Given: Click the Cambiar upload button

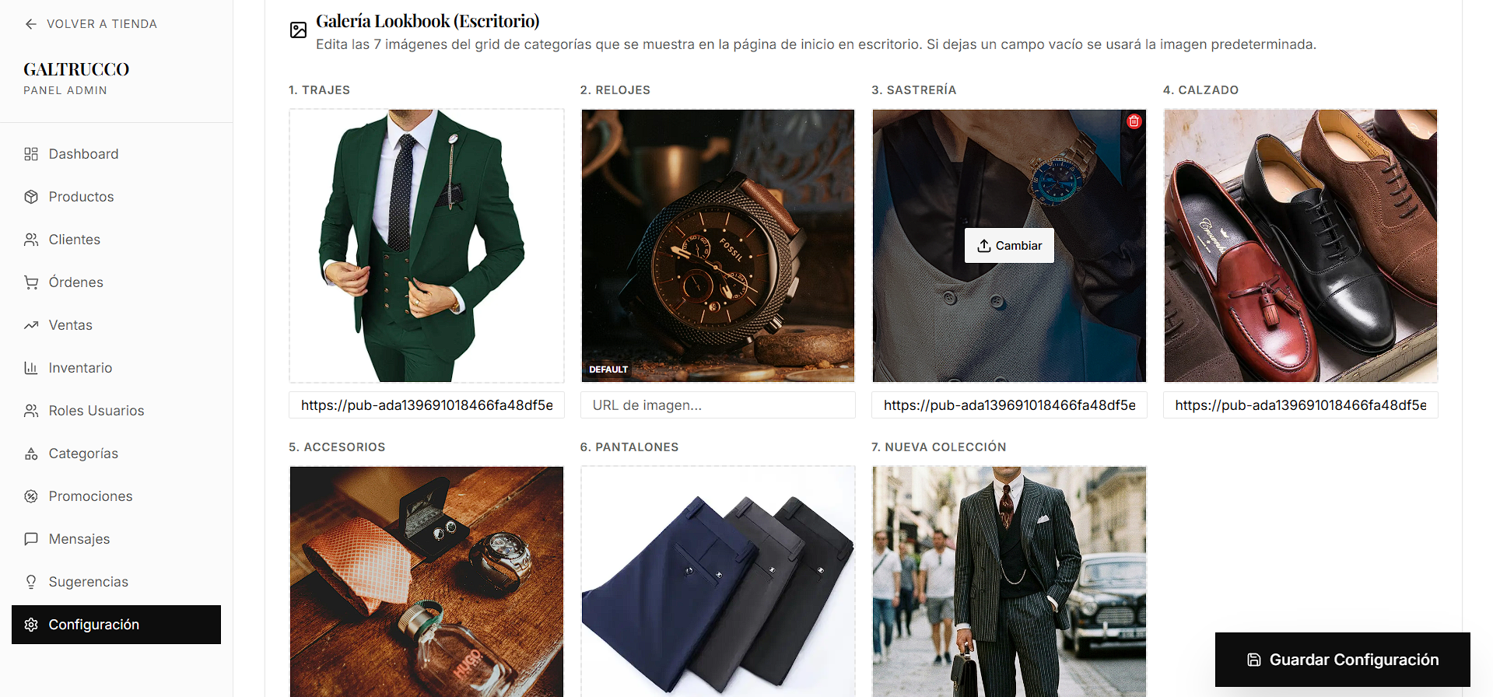Looking at the screenshot, I should tap(1009, 246).
